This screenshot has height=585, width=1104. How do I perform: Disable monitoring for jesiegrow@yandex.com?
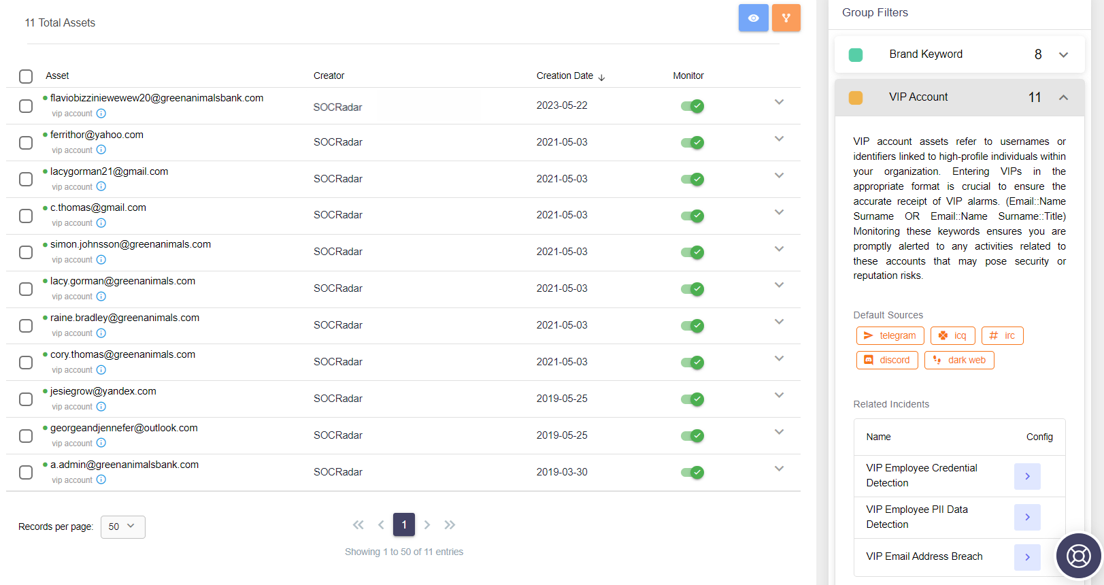point(692,399)
